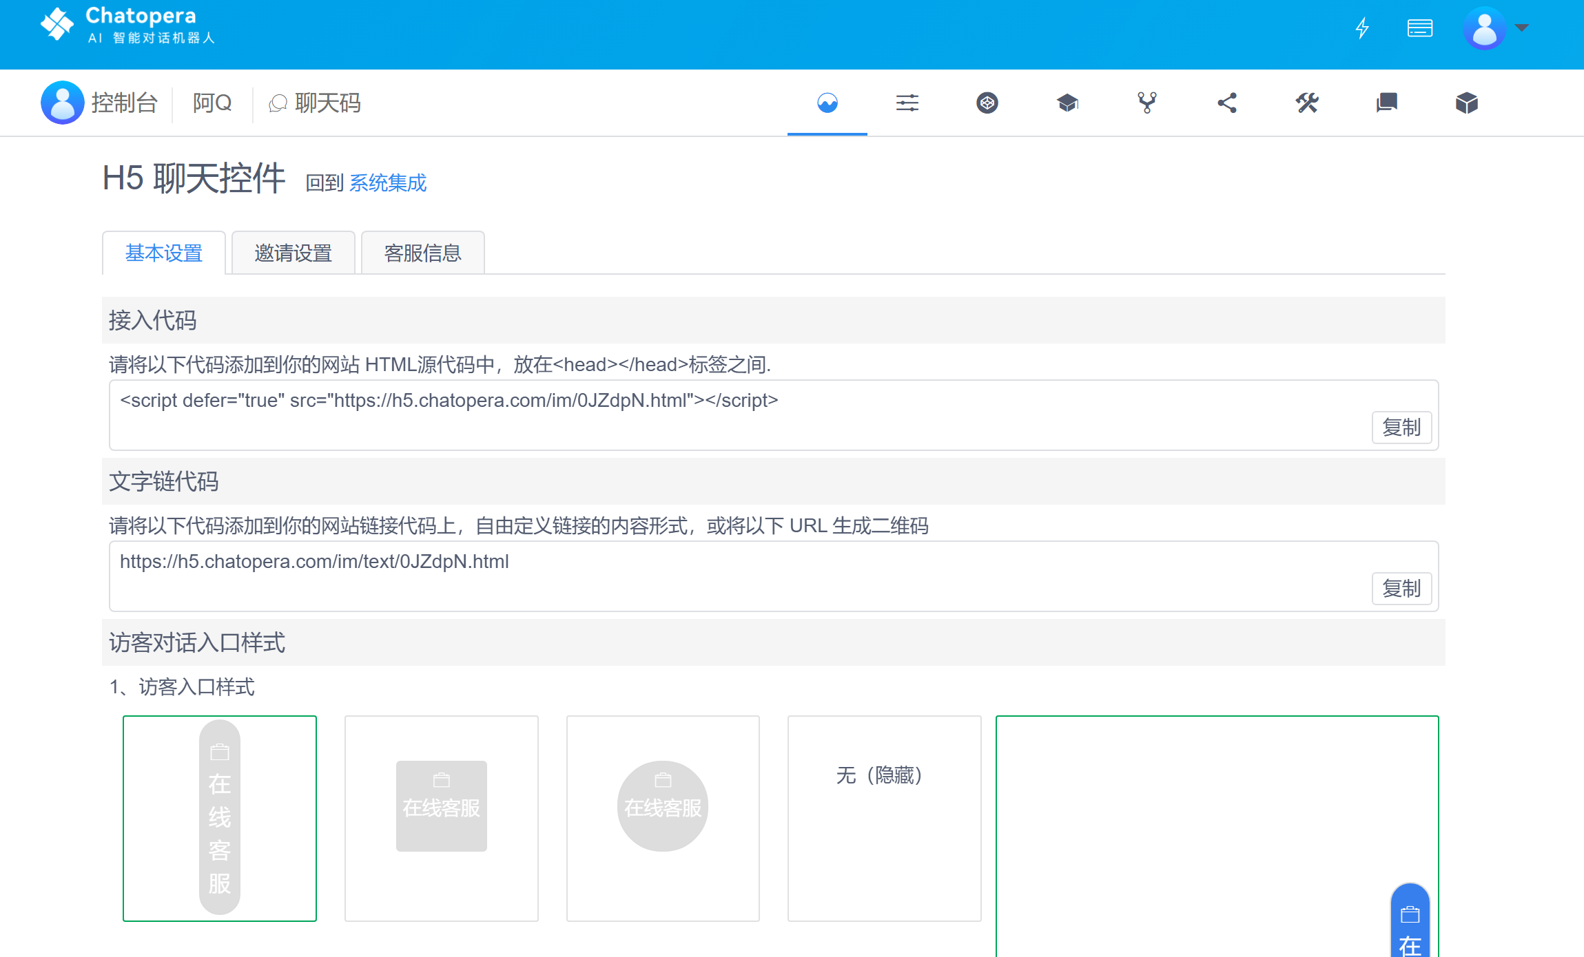The width and height of the screenshot is (1584, 957).
Task: Copy the 接入代码 script snippet
Action: [x=1401, y=428]
